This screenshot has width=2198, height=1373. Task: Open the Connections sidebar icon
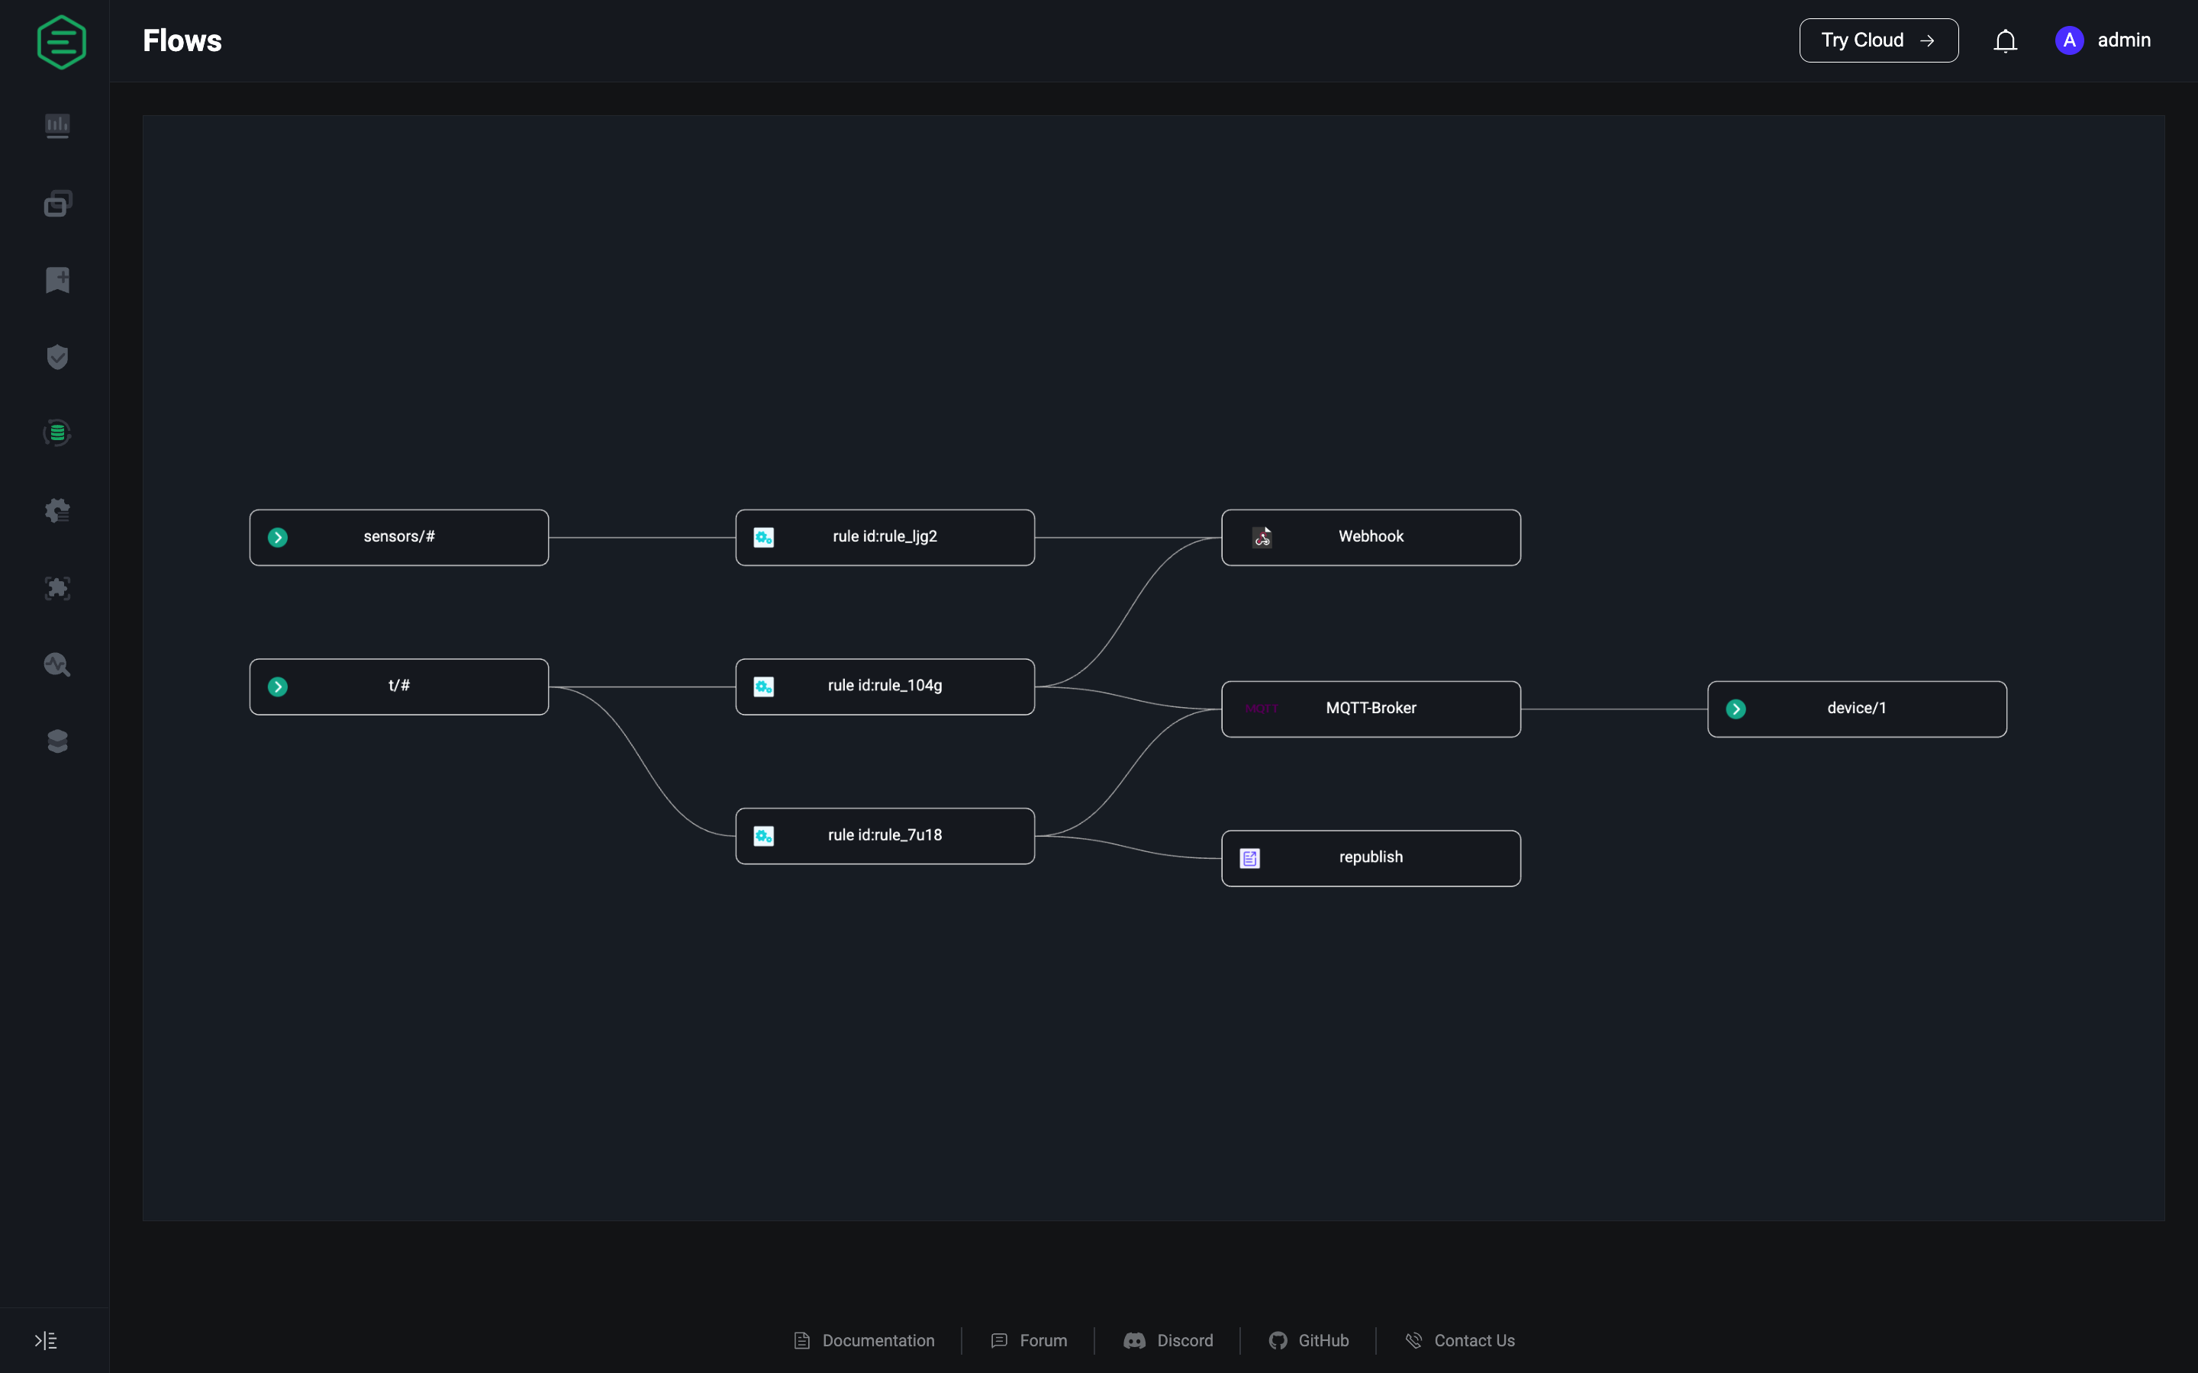[x=57, y=204]
